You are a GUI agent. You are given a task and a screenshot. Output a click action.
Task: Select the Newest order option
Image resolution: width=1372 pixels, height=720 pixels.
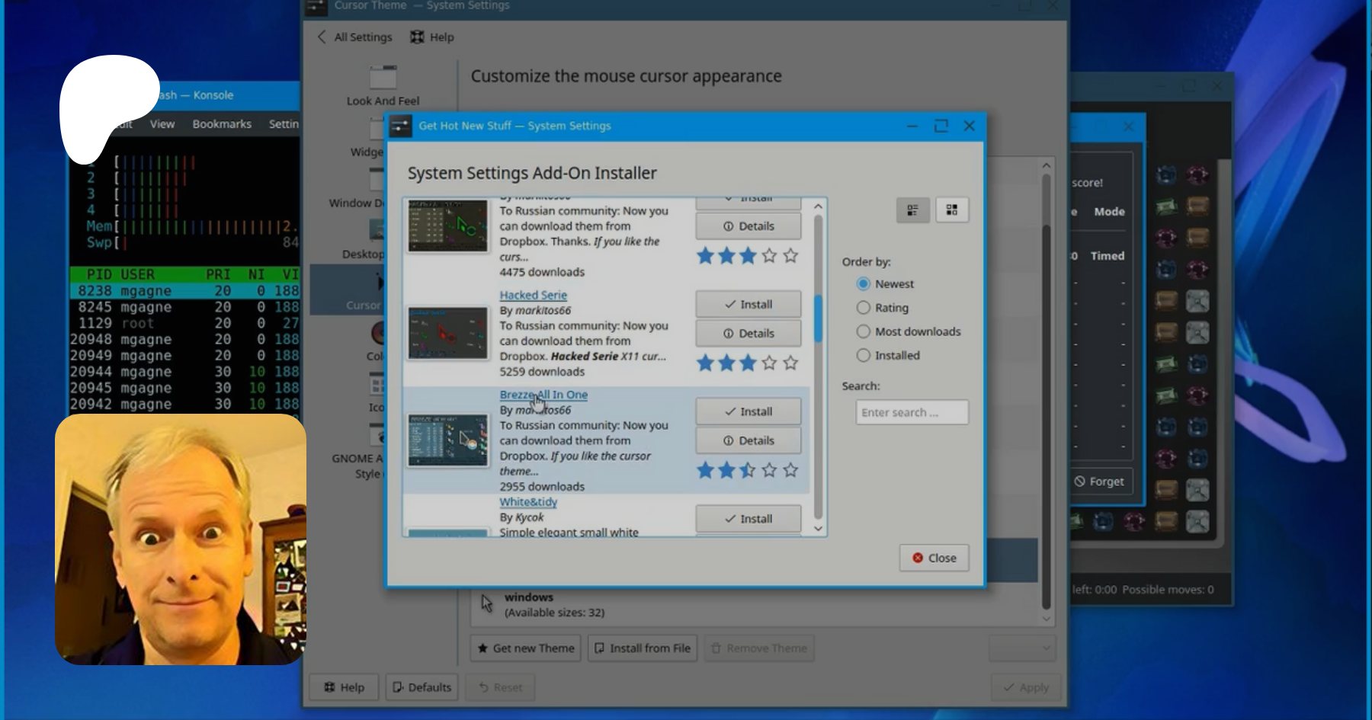[864, 284]
